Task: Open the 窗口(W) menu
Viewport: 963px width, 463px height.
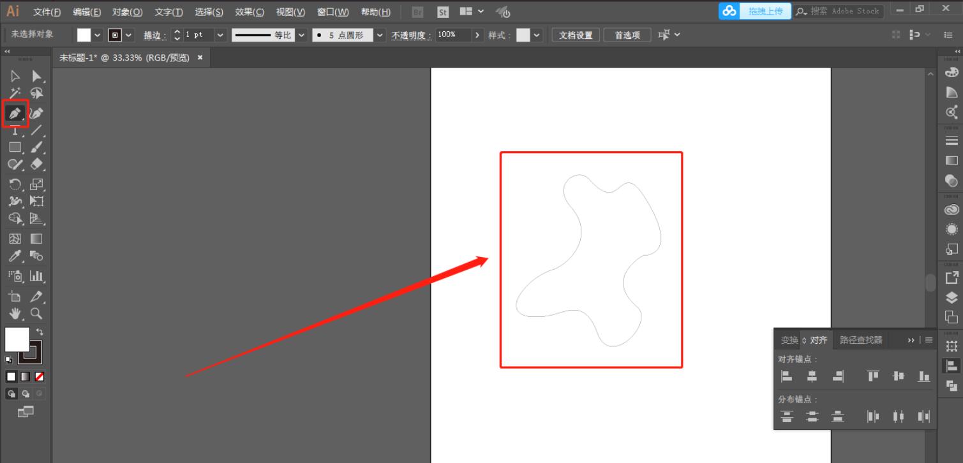Action: pyautogui.click(x=332, y=12)
